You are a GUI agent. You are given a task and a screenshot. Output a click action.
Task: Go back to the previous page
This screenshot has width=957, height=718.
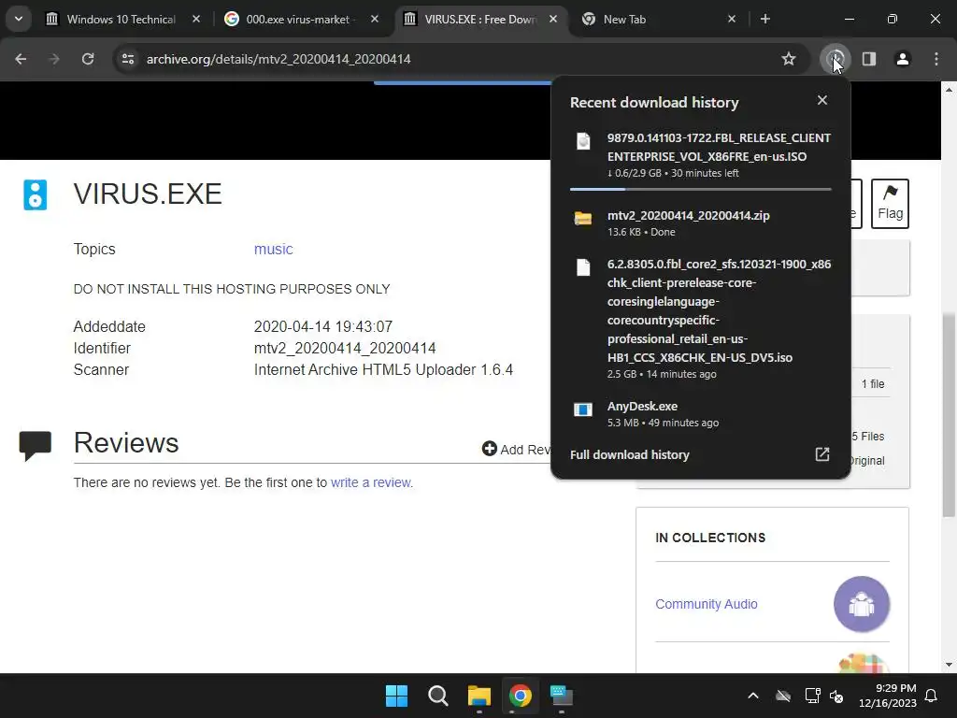21,59
